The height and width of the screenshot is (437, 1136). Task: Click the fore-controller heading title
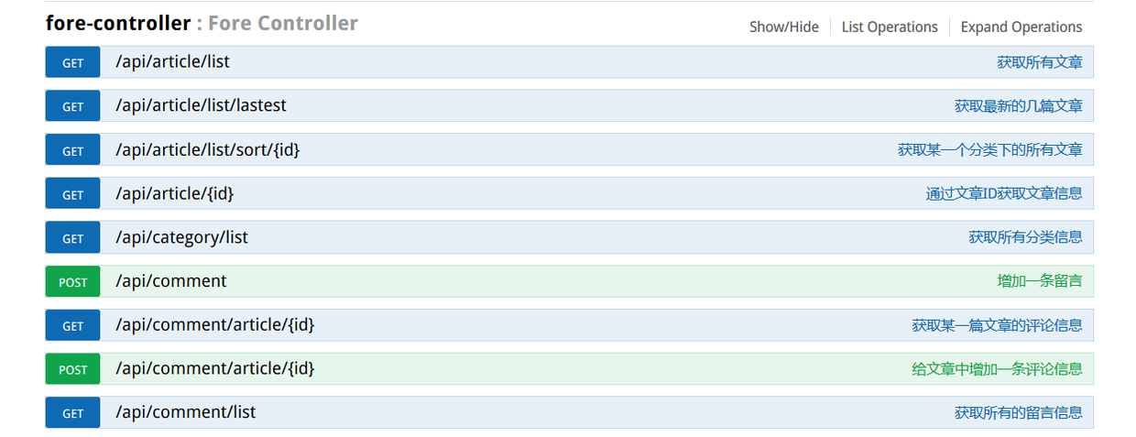[x=118, y=24]
